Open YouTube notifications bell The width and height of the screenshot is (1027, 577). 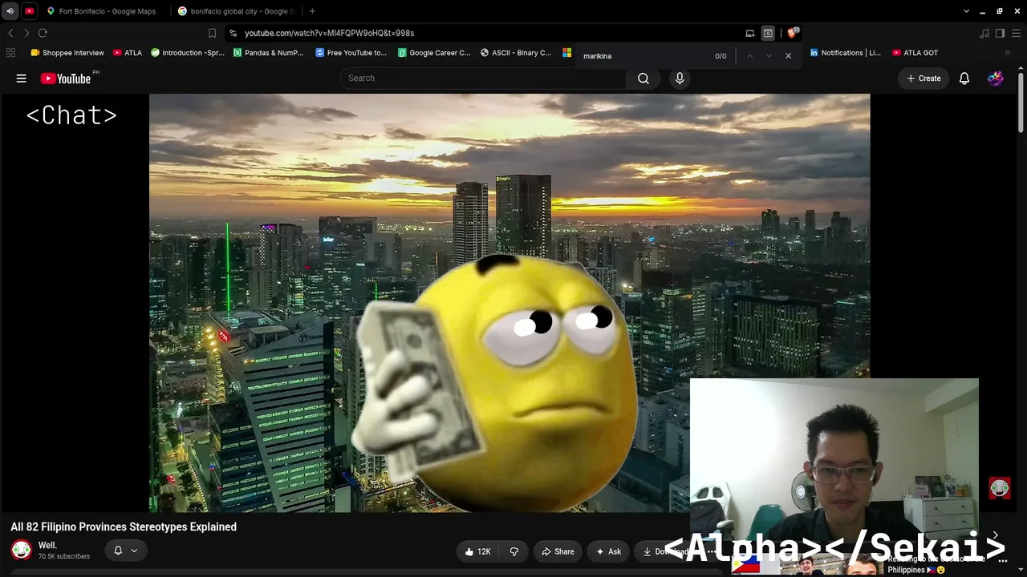pos(964,79)
